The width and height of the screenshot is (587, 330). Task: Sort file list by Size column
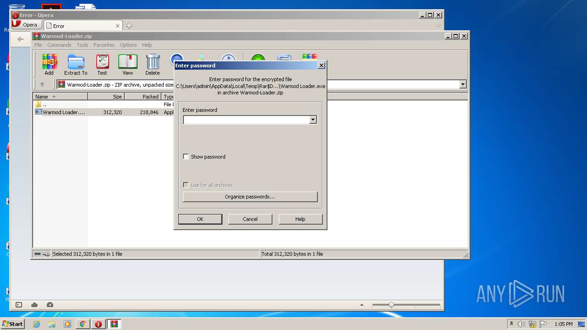click(106, 96)
